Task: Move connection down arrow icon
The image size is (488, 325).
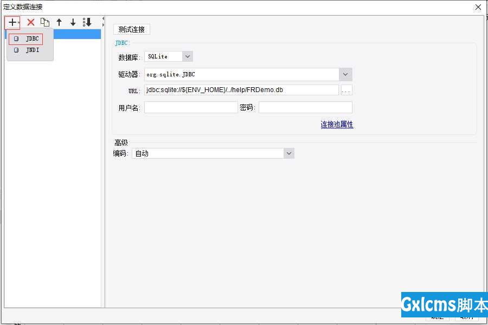Action: 73,22
